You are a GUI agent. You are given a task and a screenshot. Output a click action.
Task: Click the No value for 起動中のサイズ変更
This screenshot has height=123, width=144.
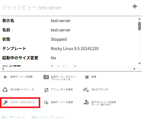pos(54,58)
